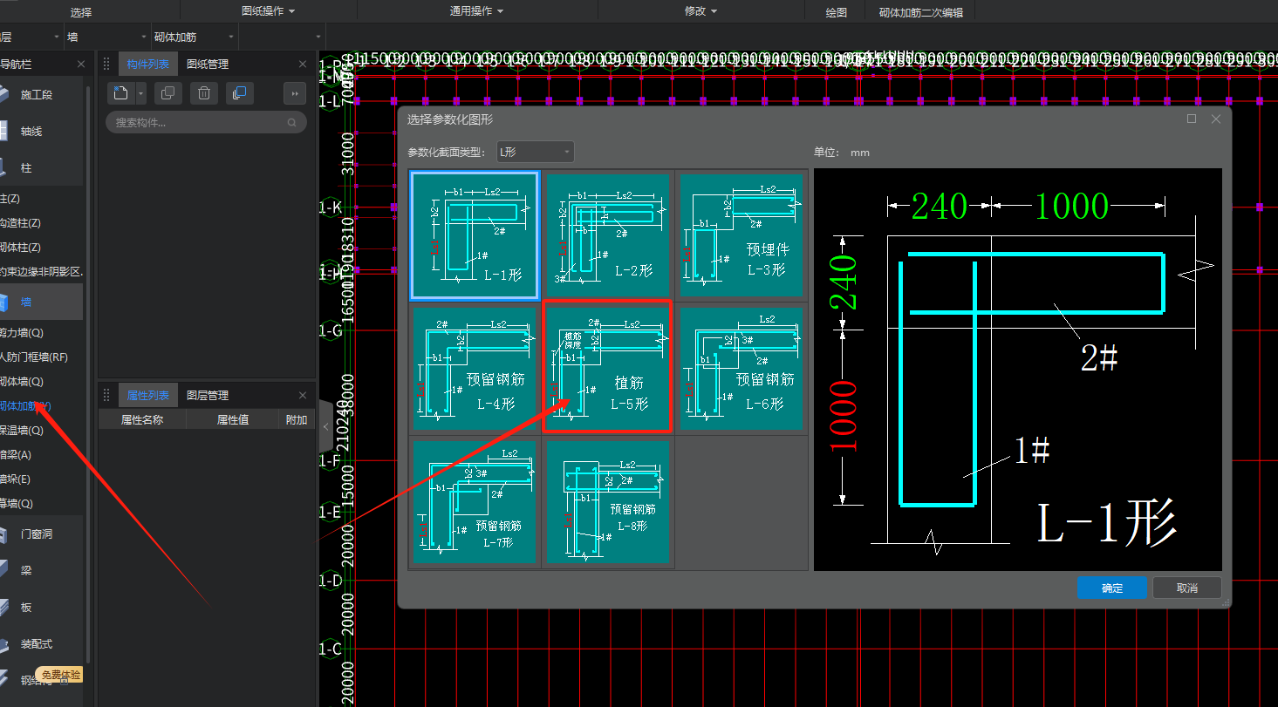Switch to the 属性列表 tab
The image size is (1278, 707).
click(x=148, y=395)
